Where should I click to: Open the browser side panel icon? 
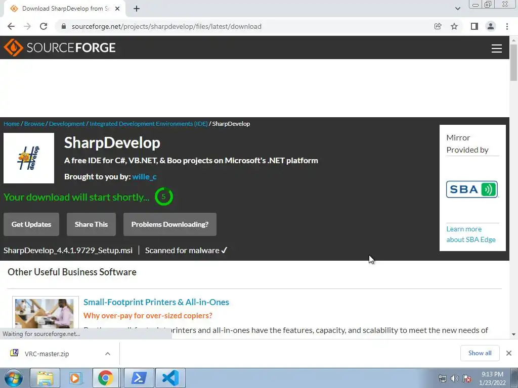pyautogui.click(x=474, y=26)
